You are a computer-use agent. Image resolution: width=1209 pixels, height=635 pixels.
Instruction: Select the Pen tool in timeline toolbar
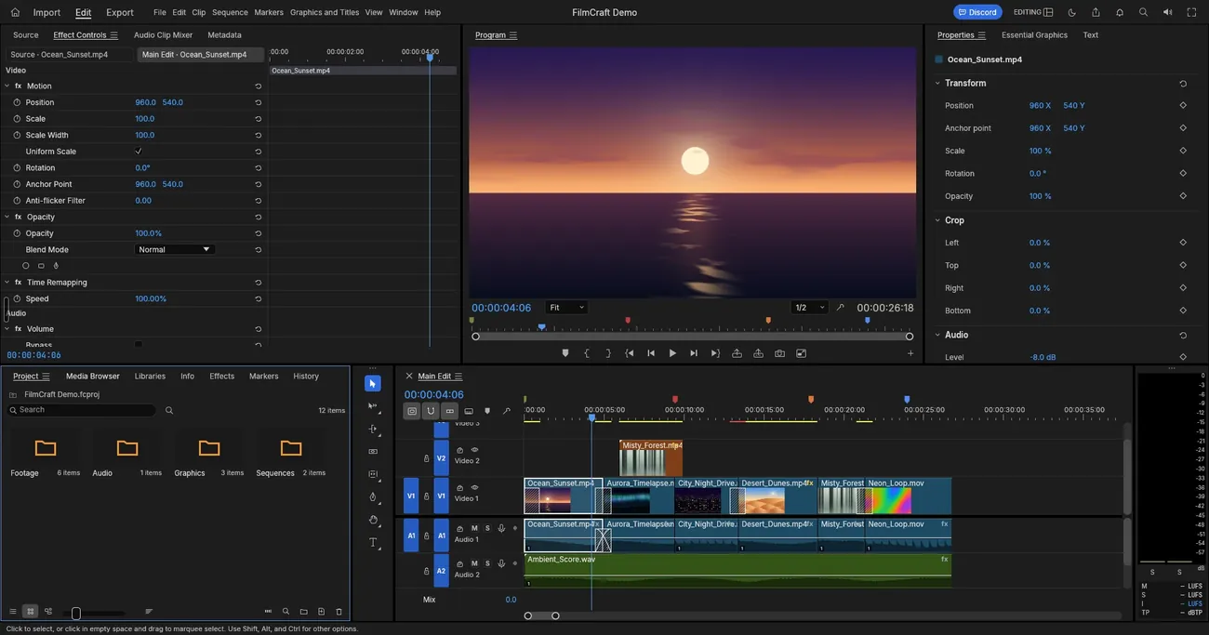coord(373,497)
